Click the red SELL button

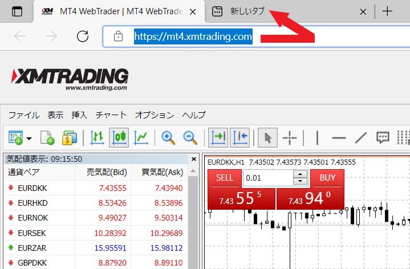click(x=225, y=178)
